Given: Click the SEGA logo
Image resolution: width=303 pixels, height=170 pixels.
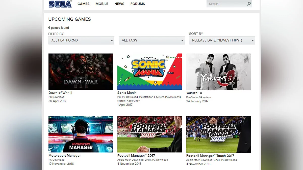Looking at the screenshot, I should pyautogui.click(x=60, y=4).
